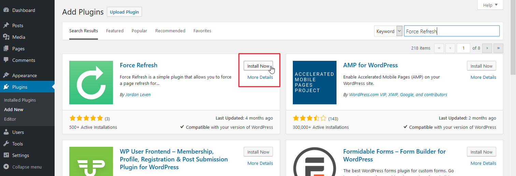Open the AMP for WordPress title link
516x176 pixels.
[371, 65]
